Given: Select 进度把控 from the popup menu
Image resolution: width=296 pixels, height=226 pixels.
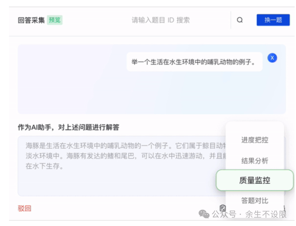Looking at the screenshot, I should tap(255, 140).
